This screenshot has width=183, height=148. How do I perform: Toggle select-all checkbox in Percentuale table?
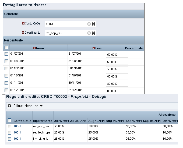6,48
